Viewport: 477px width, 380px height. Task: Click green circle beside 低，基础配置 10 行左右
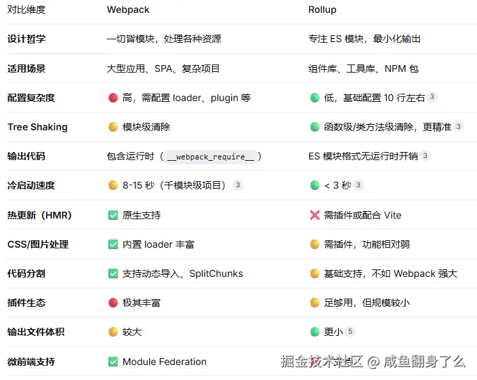tap(314, 98)
